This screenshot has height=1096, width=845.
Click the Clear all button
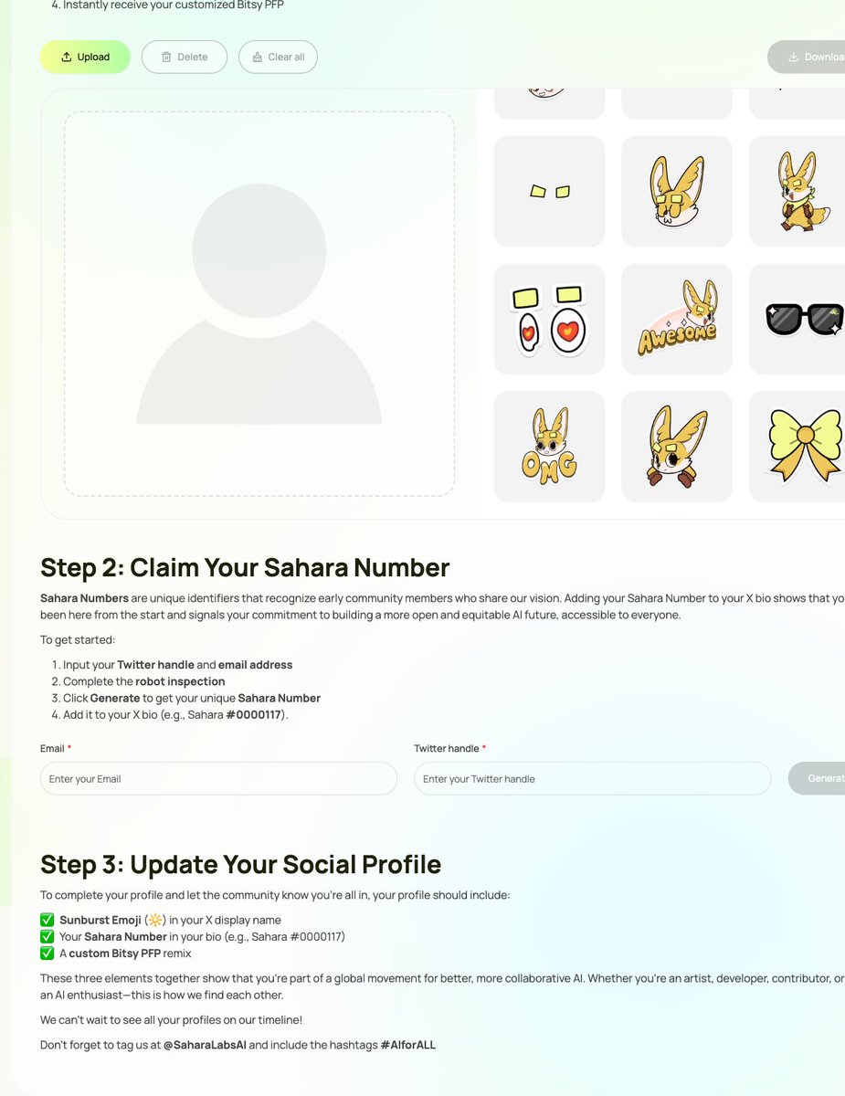coord(278,57)
